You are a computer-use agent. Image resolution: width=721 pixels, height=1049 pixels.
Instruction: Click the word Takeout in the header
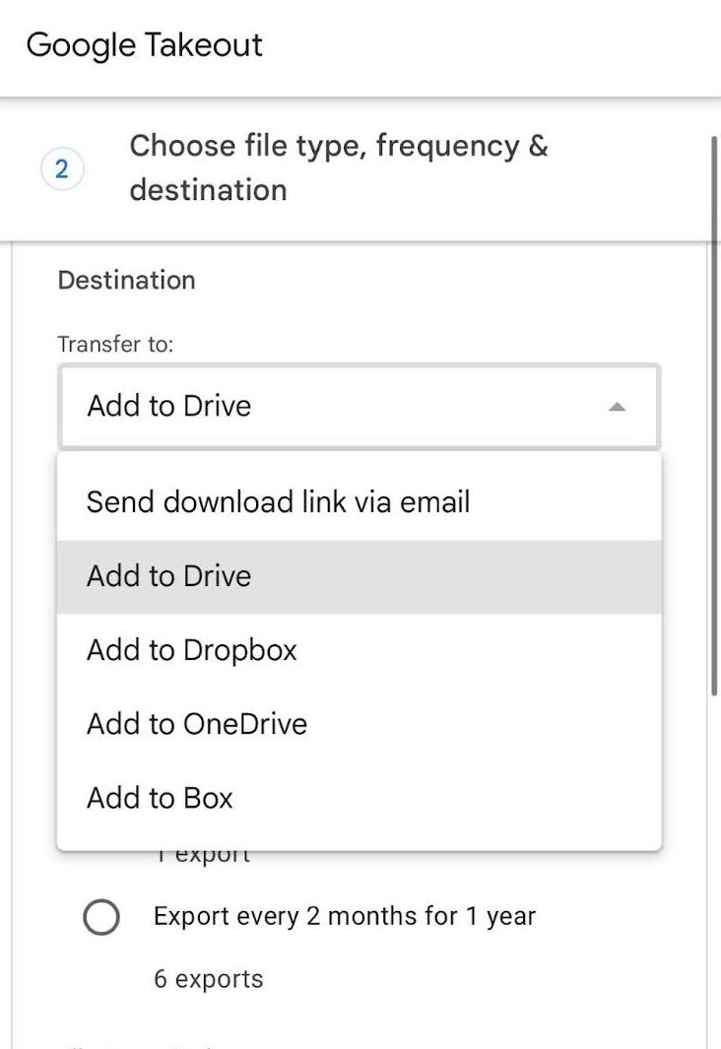point(203,45)
